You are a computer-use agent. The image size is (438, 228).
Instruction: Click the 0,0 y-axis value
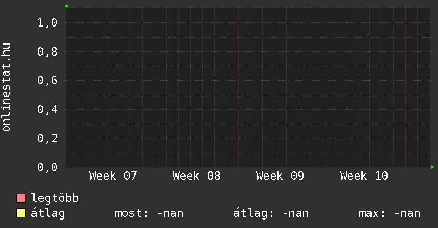pyautogui.click(x=47, y=168)
